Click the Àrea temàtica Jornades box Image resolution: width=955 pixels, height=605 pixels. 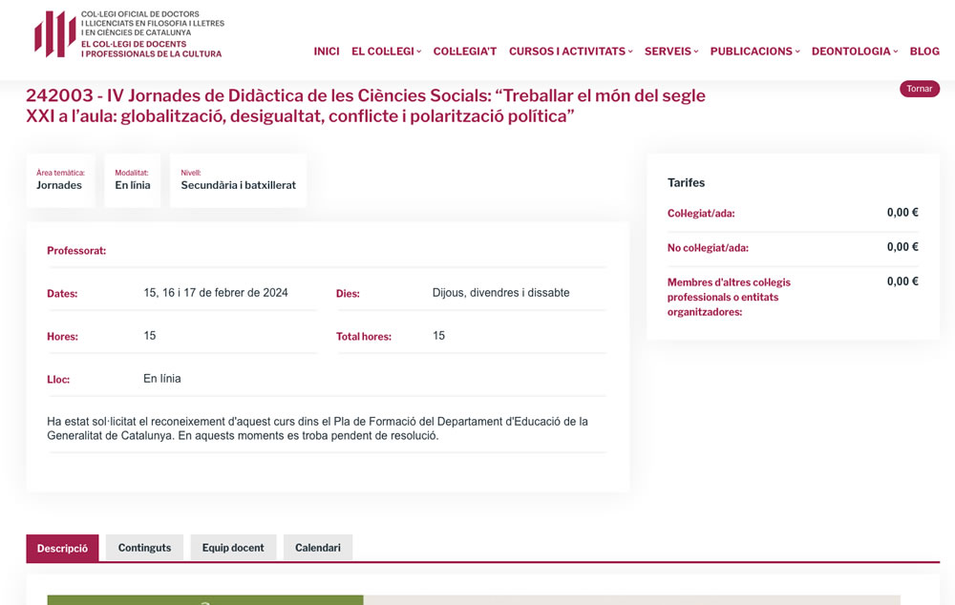pyautogui.click(x=60, y=180)
